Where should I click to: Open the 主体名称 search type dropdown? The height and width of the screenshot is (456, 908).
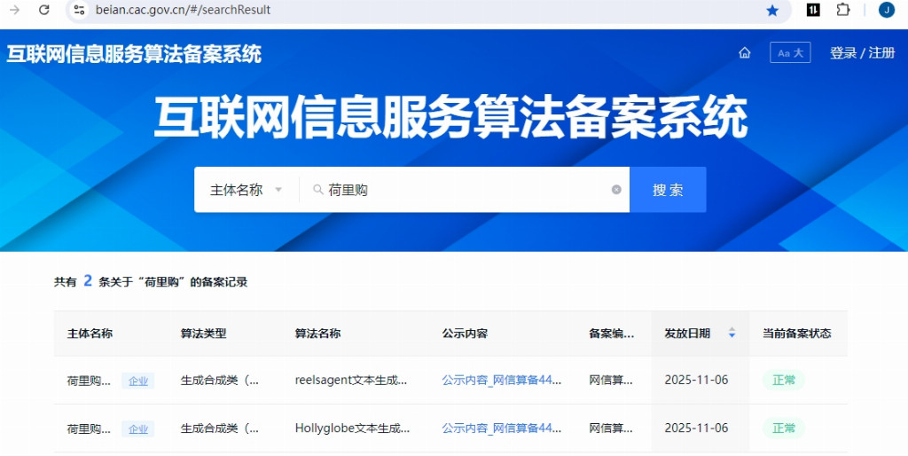coord(246,190)
